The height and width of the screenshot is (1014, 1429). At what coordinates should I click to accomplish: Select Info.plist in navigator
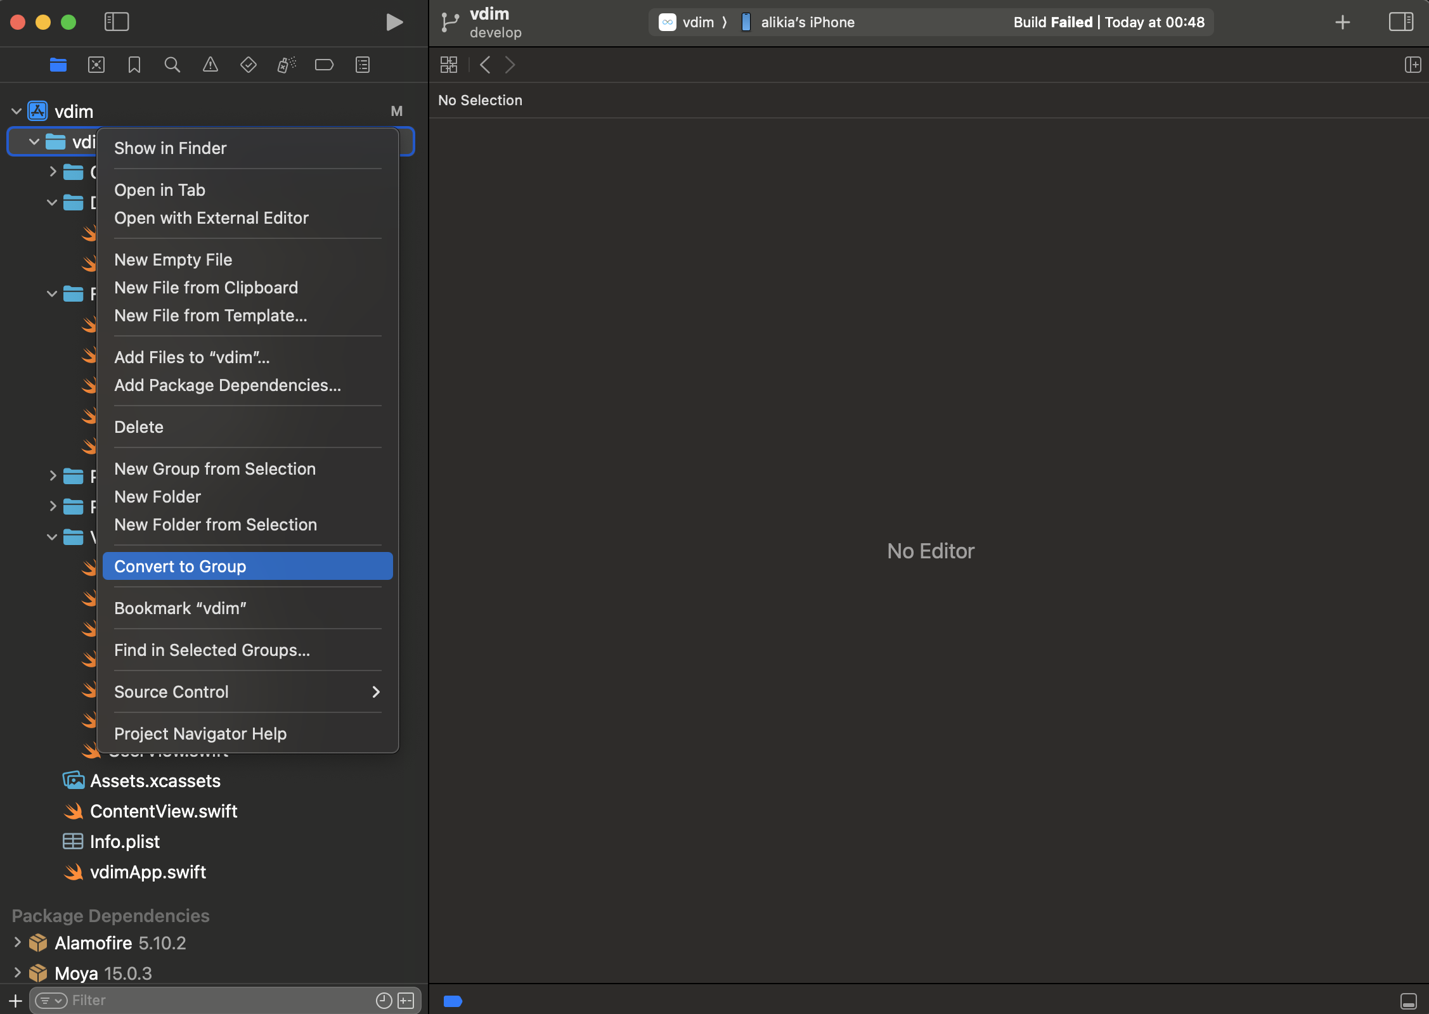click(x=125, y=842)
